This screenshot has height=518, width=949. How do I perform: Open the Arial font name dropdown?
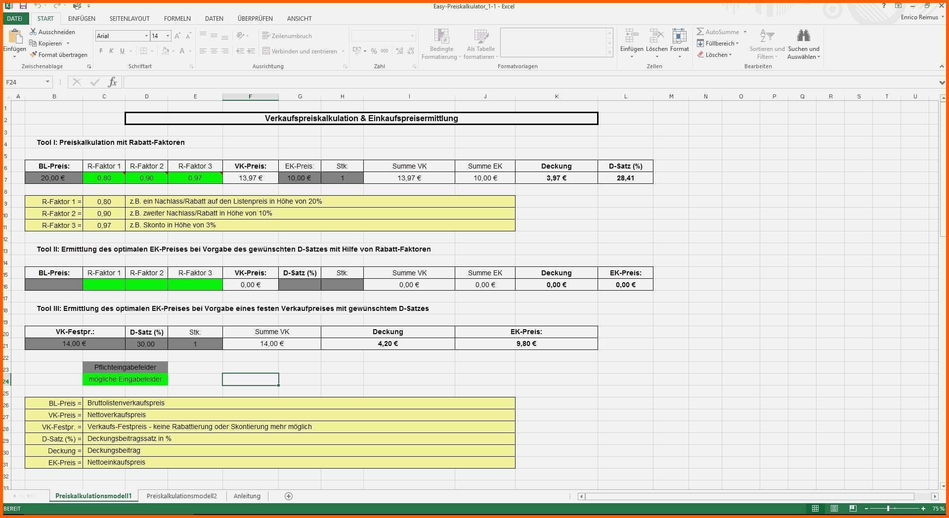146,36
